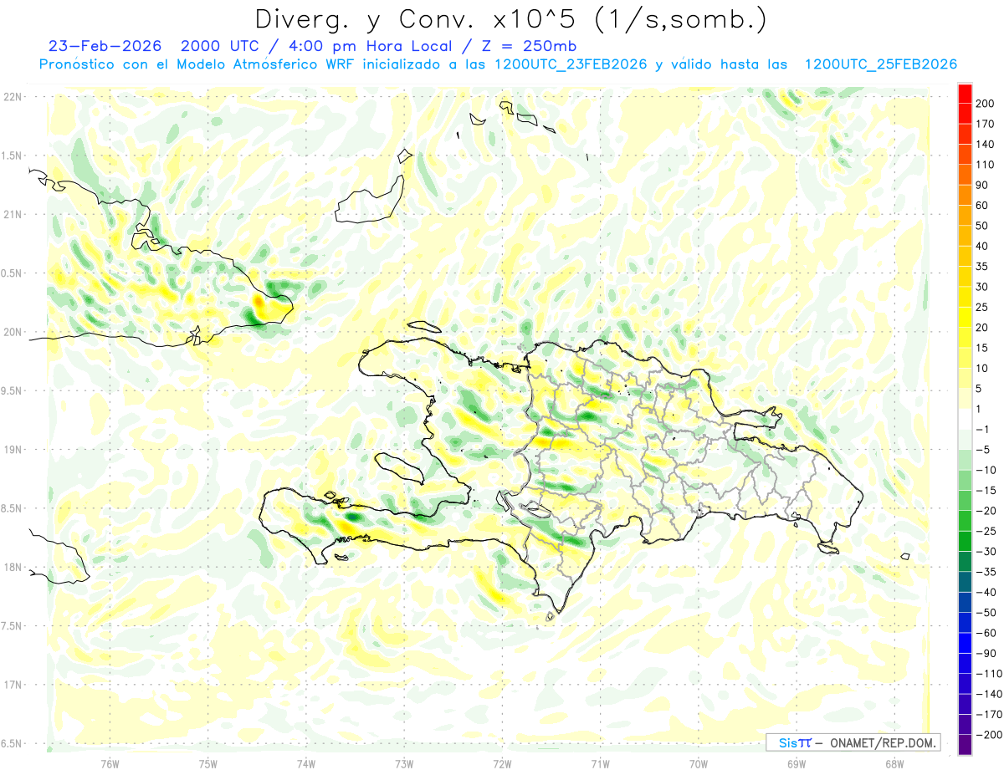Click the white colorbar swatch between 1 and -1

965,419
